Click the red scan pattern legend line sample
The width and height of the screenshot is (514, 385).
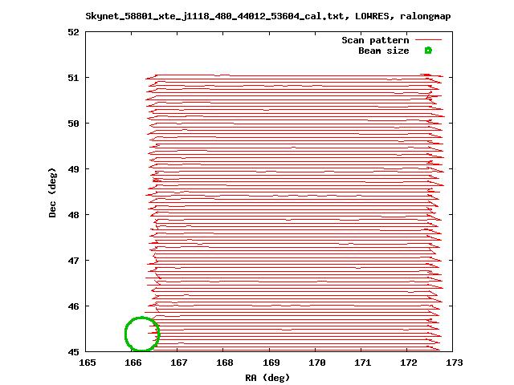[428, 40]
